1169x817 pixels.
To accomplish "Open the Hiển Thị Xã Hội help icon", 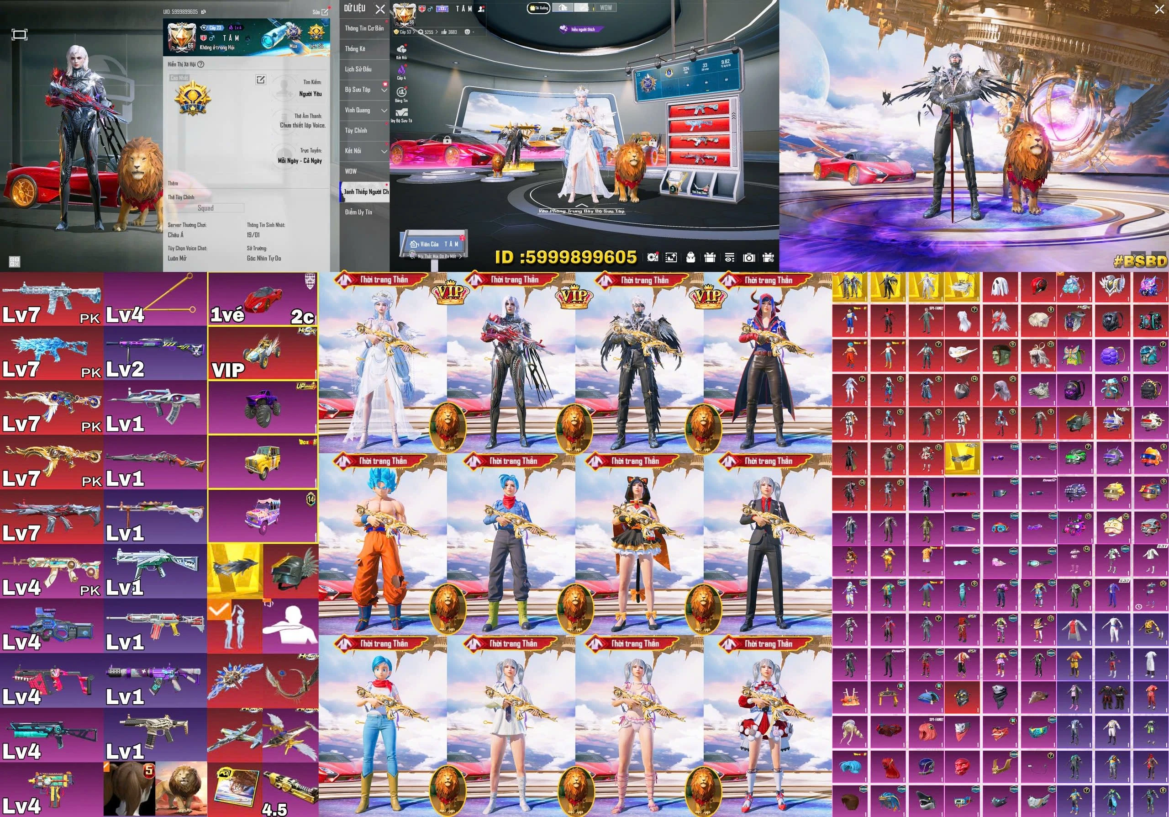I will coord(200,64).
